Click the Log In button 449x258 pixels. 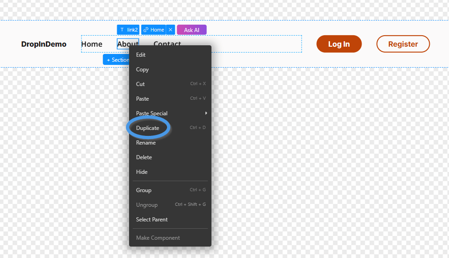click(339, 44)
